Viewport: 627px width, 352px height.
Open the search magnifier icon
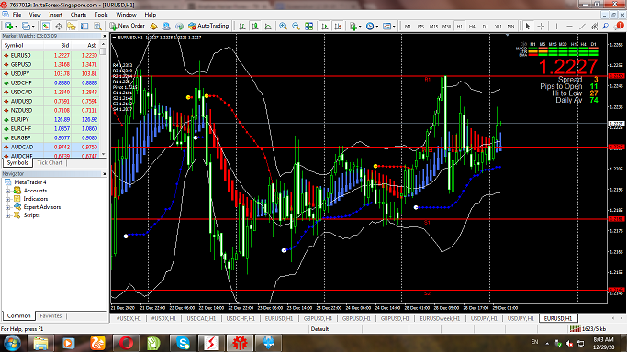click(606, 26)
